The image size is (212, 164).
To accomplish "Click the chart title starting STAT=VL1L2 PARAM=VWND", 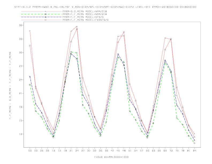I will 105,7.
